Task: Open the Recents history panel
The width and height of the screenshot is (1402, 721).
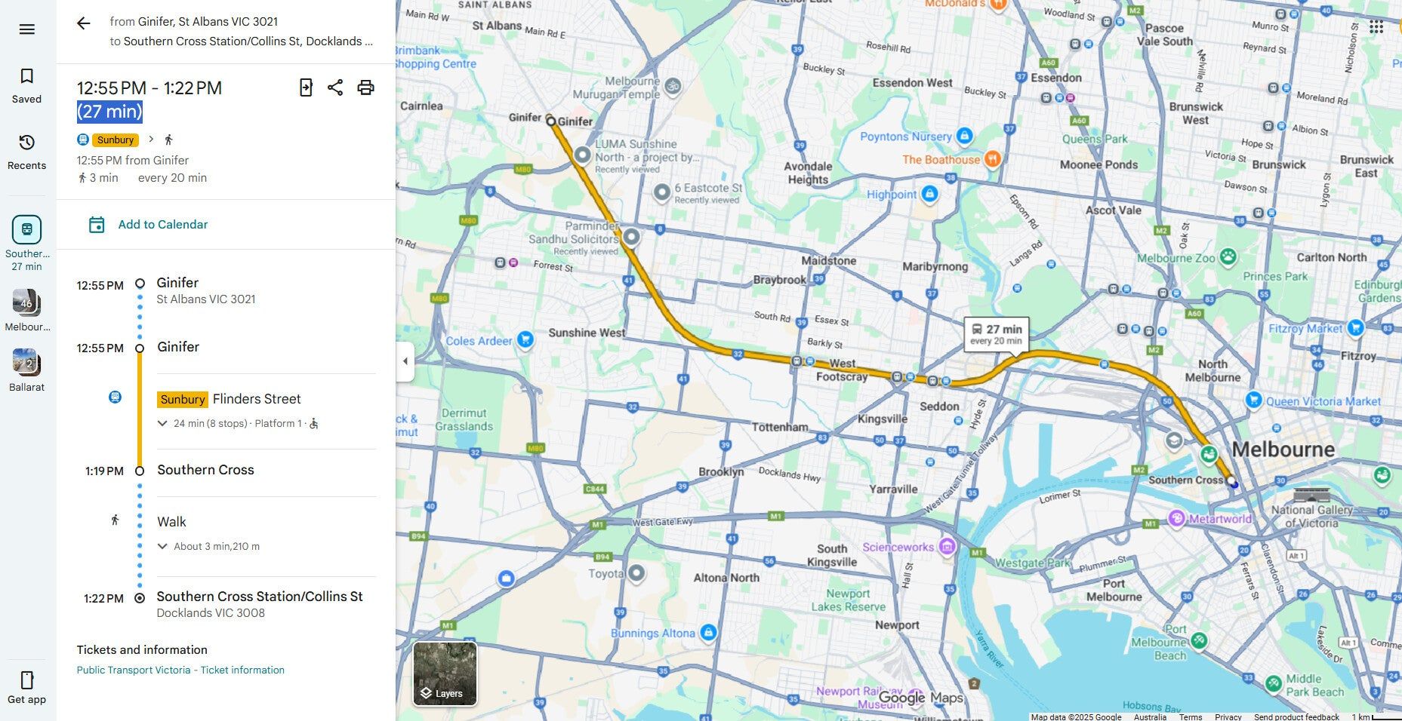Action: 26,152
